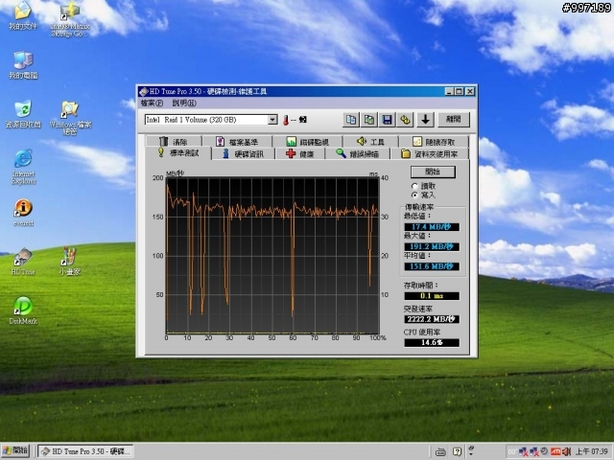Viewport: 614px width, 460px height.
Task: Open the 離開 exit button
Action: pyautogui.click(x=454, y=119)
